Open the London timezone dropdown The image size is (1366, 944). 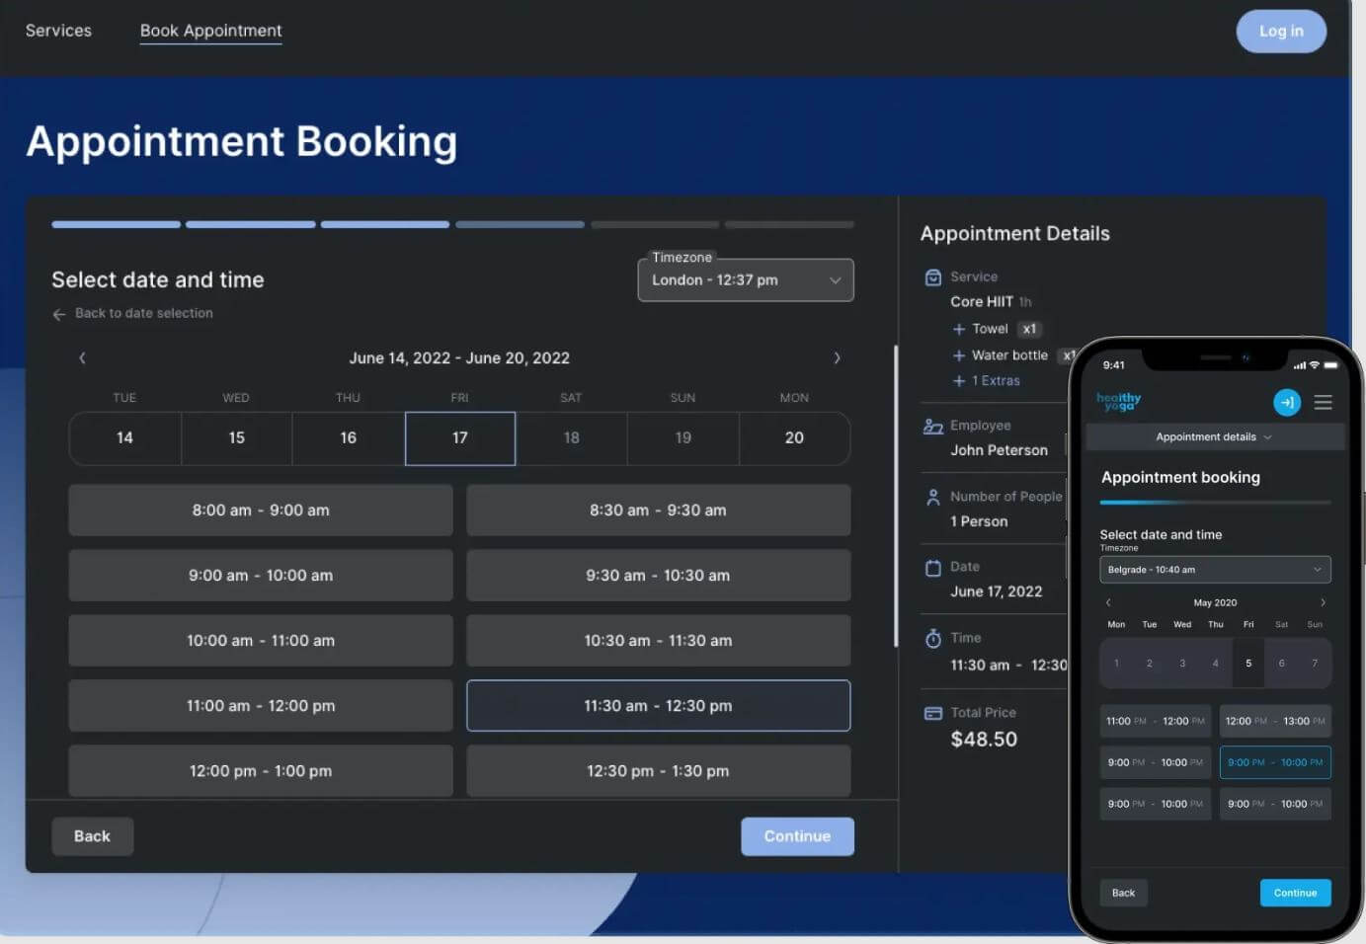pyautogui.click(x=746, y=280)
